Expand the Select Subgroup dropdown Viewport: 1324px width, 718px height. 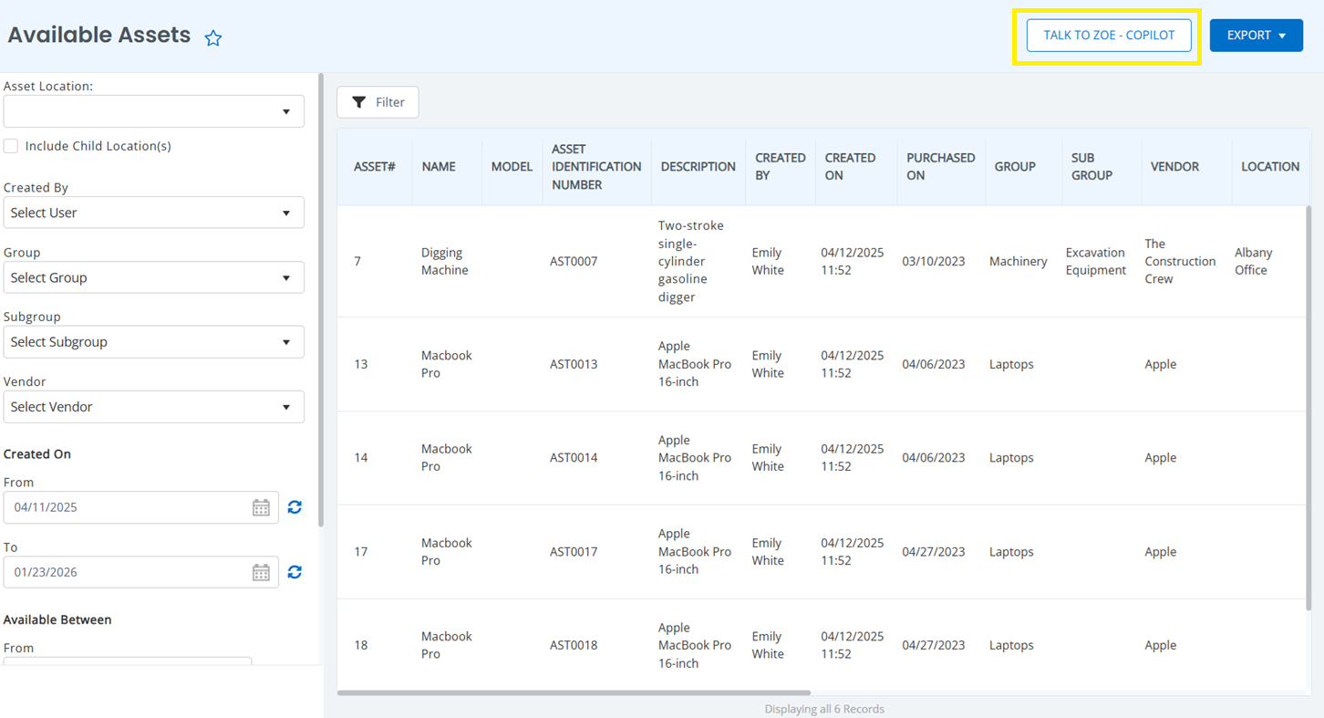153,342
